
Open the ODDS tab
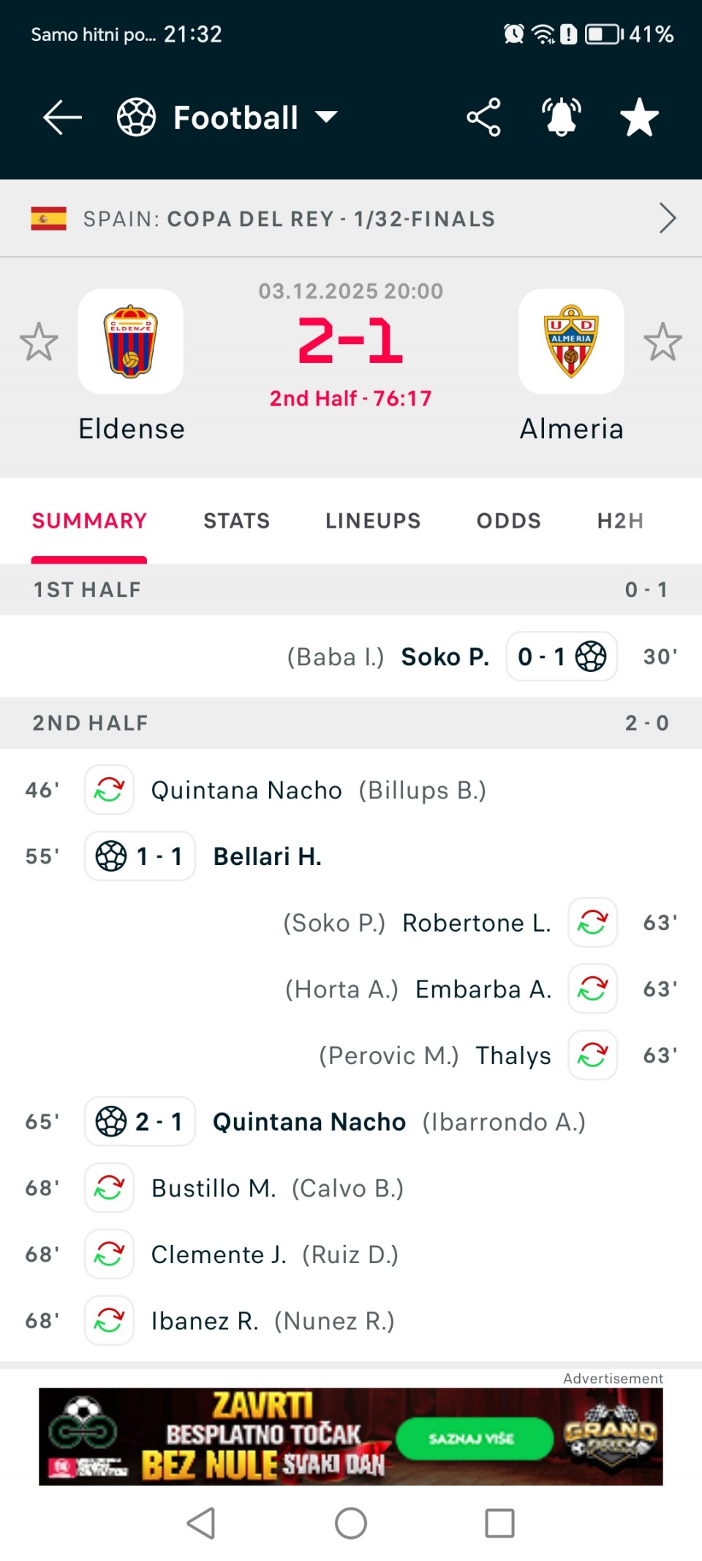(508, 521)
